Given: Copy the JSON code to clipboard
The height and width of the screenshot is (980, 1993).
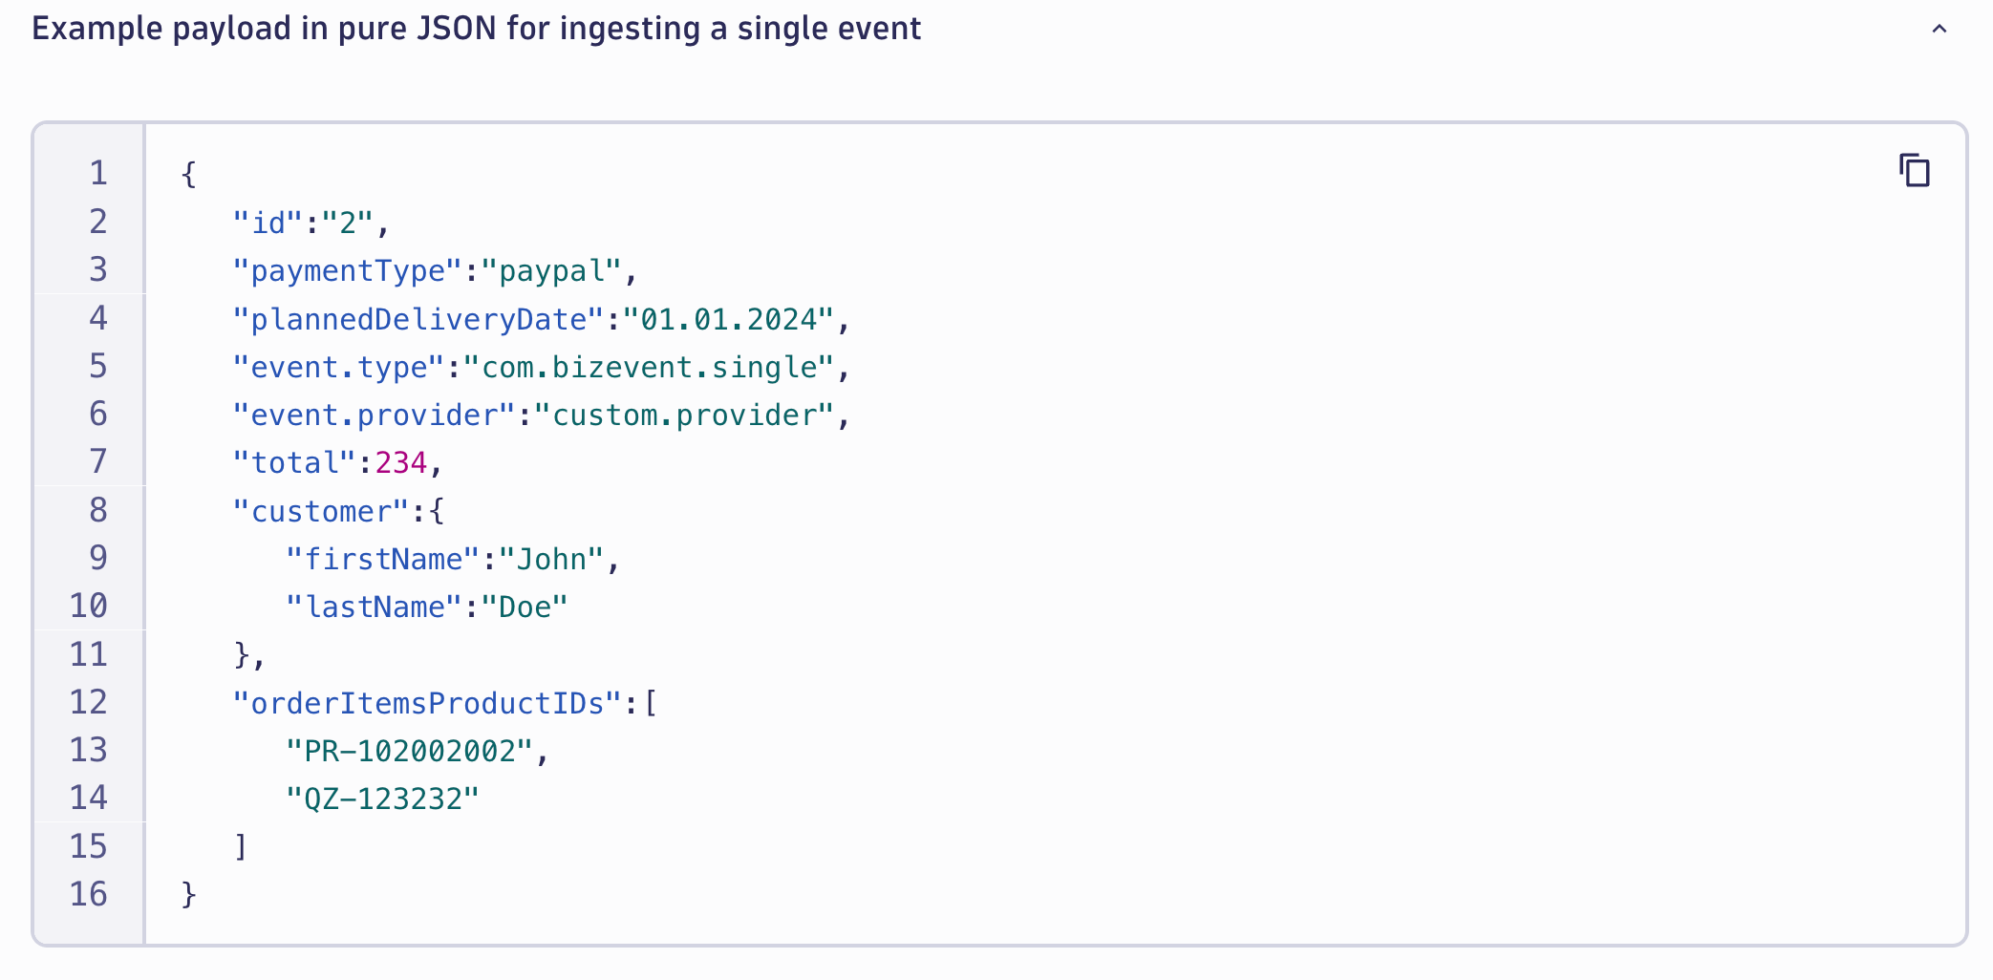Looking at the screenshot, I should [1914, 170].
